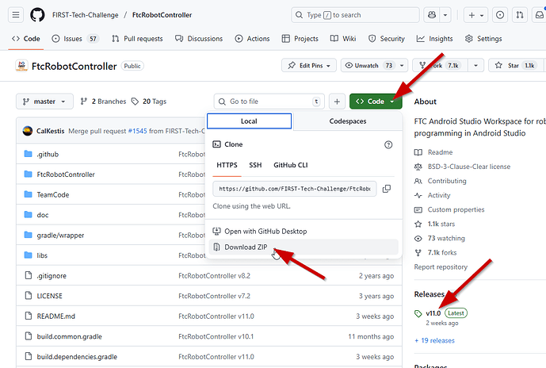Image resolution: width=546 pixels, height=368 pixels.
Task: Click the Edit Pins button
Action: pos(308,66)
